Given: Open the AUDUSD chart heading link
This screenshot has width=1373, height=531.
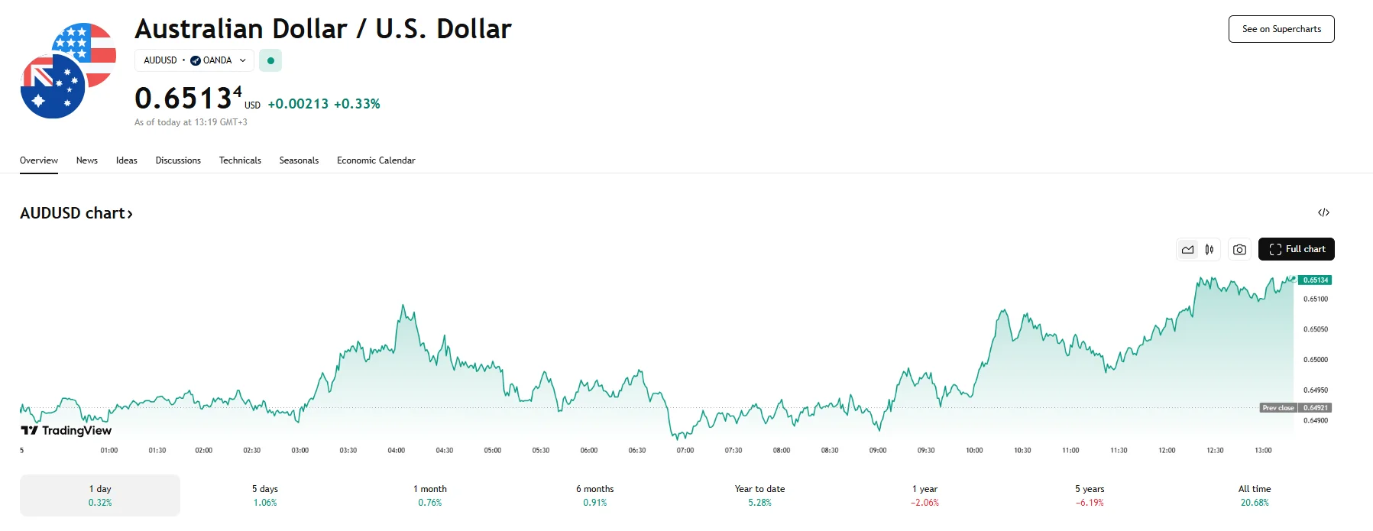Looking at the screenshot, I should tap(76, 213).
